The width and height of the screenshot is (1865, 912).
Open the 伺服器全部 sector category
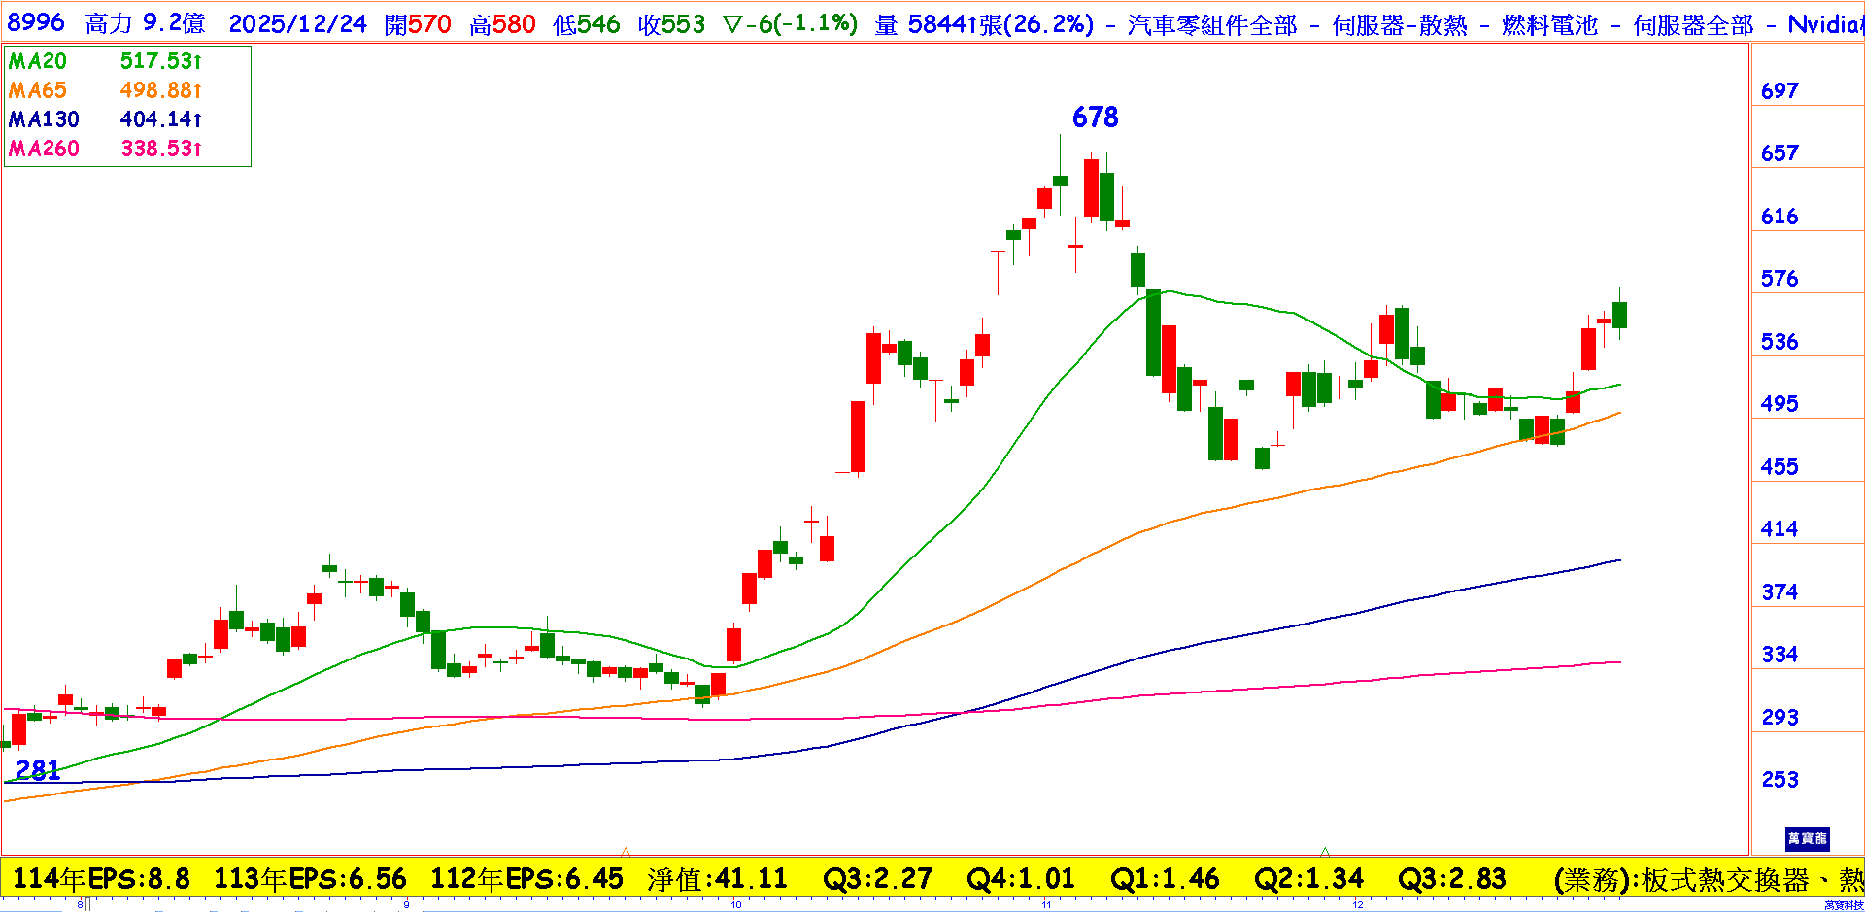(1693, 25)
